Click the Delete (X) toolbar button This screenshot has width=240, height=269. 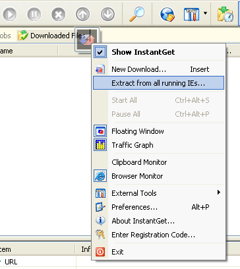pos(58,15)
